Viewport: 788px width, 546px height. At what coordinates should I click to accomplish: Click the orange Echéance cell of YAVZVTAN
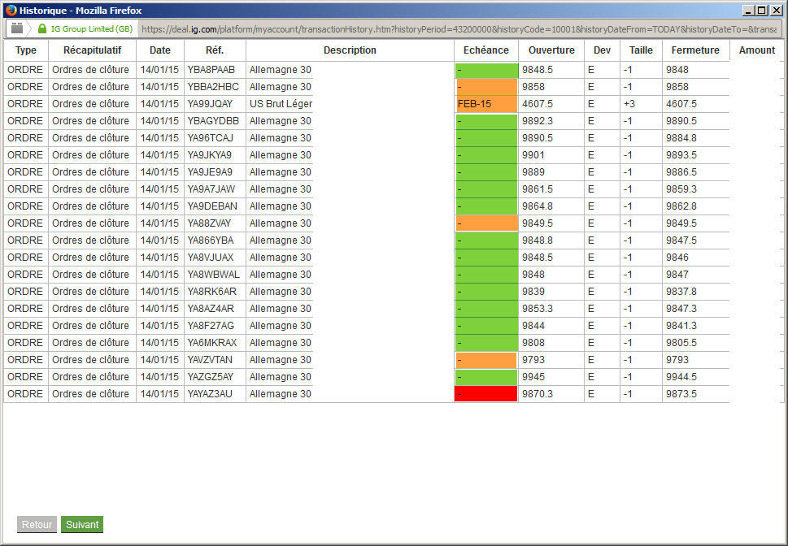[486, 360]
